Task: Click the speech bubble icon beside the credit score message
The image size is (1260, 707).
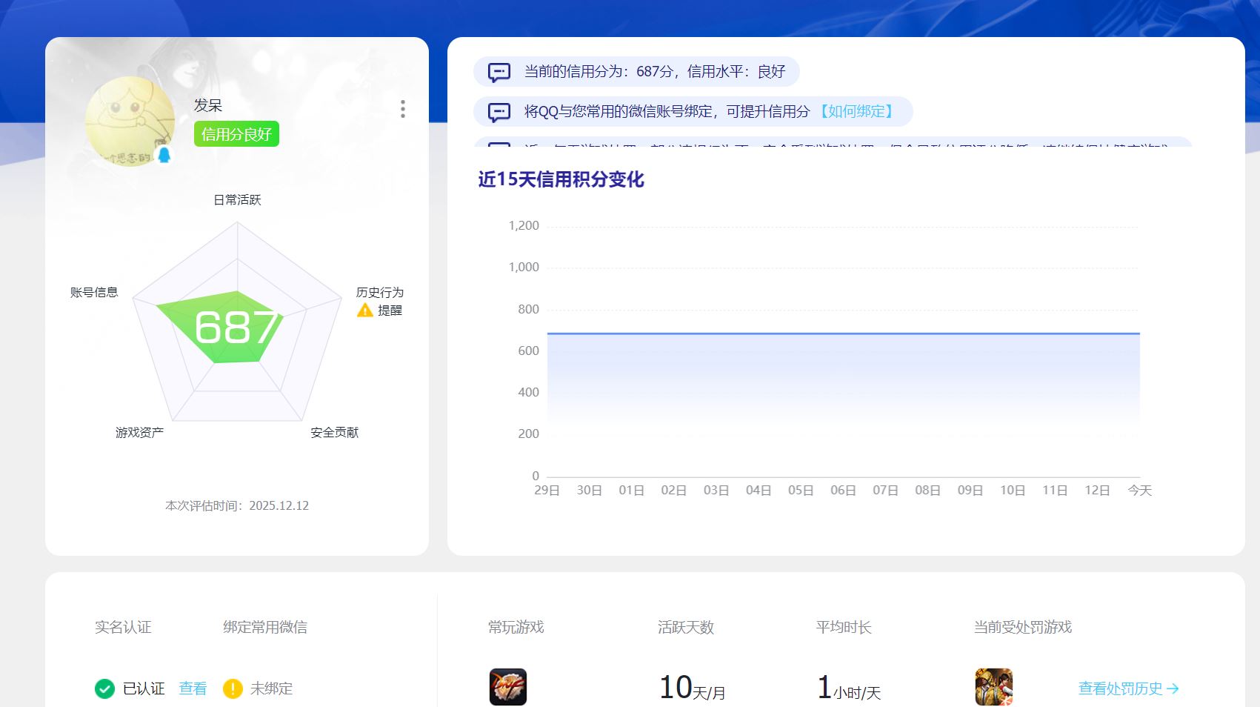Action: coord(498,71)
